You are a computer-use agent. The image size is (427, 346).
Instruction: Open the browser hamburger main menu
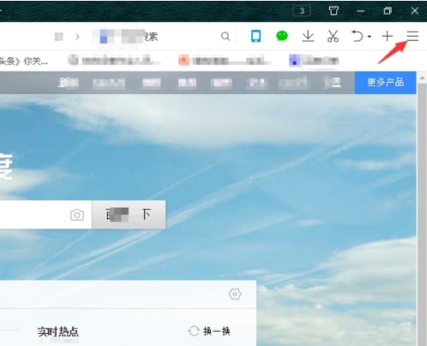tap(413, 36)
